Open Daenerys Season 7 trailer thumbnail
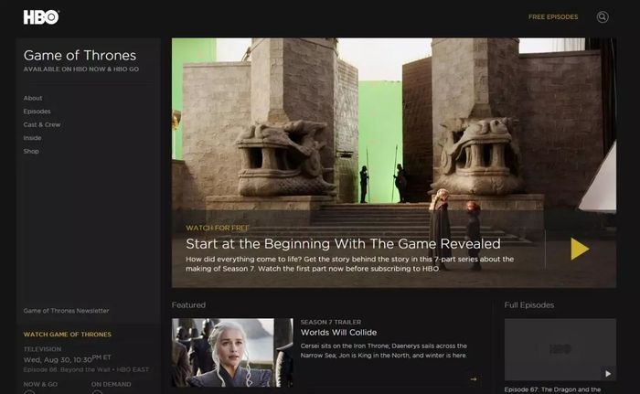 232,352
